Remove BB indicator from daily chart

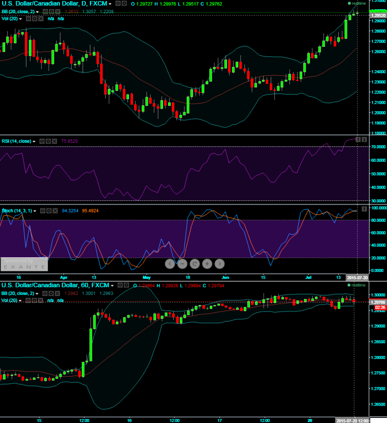(x=58, y=12)
